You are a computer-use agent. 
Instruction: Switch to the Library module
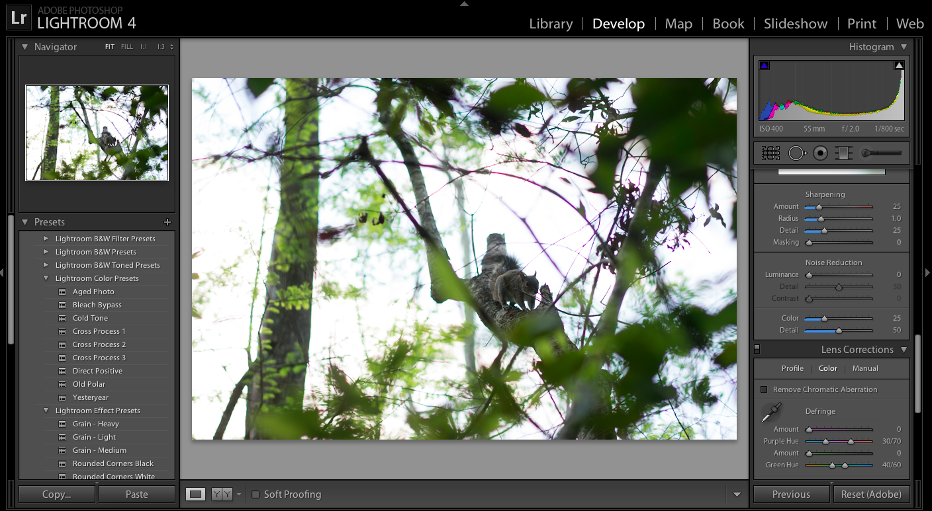551,24
